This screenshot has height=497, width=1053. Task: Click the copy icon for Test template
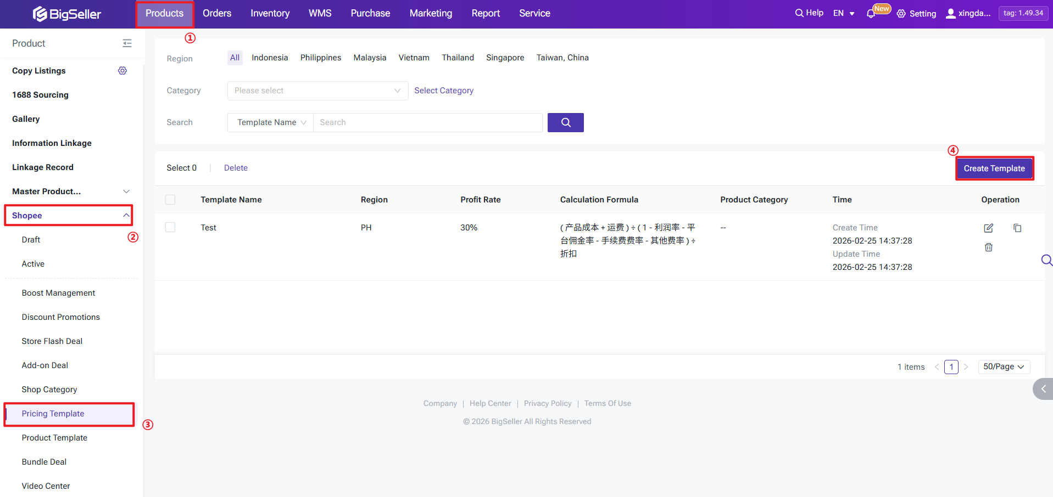pyautogui.click(x=1017, y=228)
